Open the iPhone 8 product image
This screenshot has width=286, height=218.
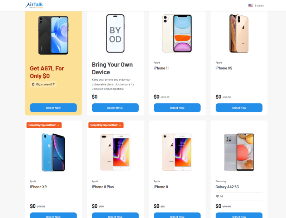[x=177, y=152]
